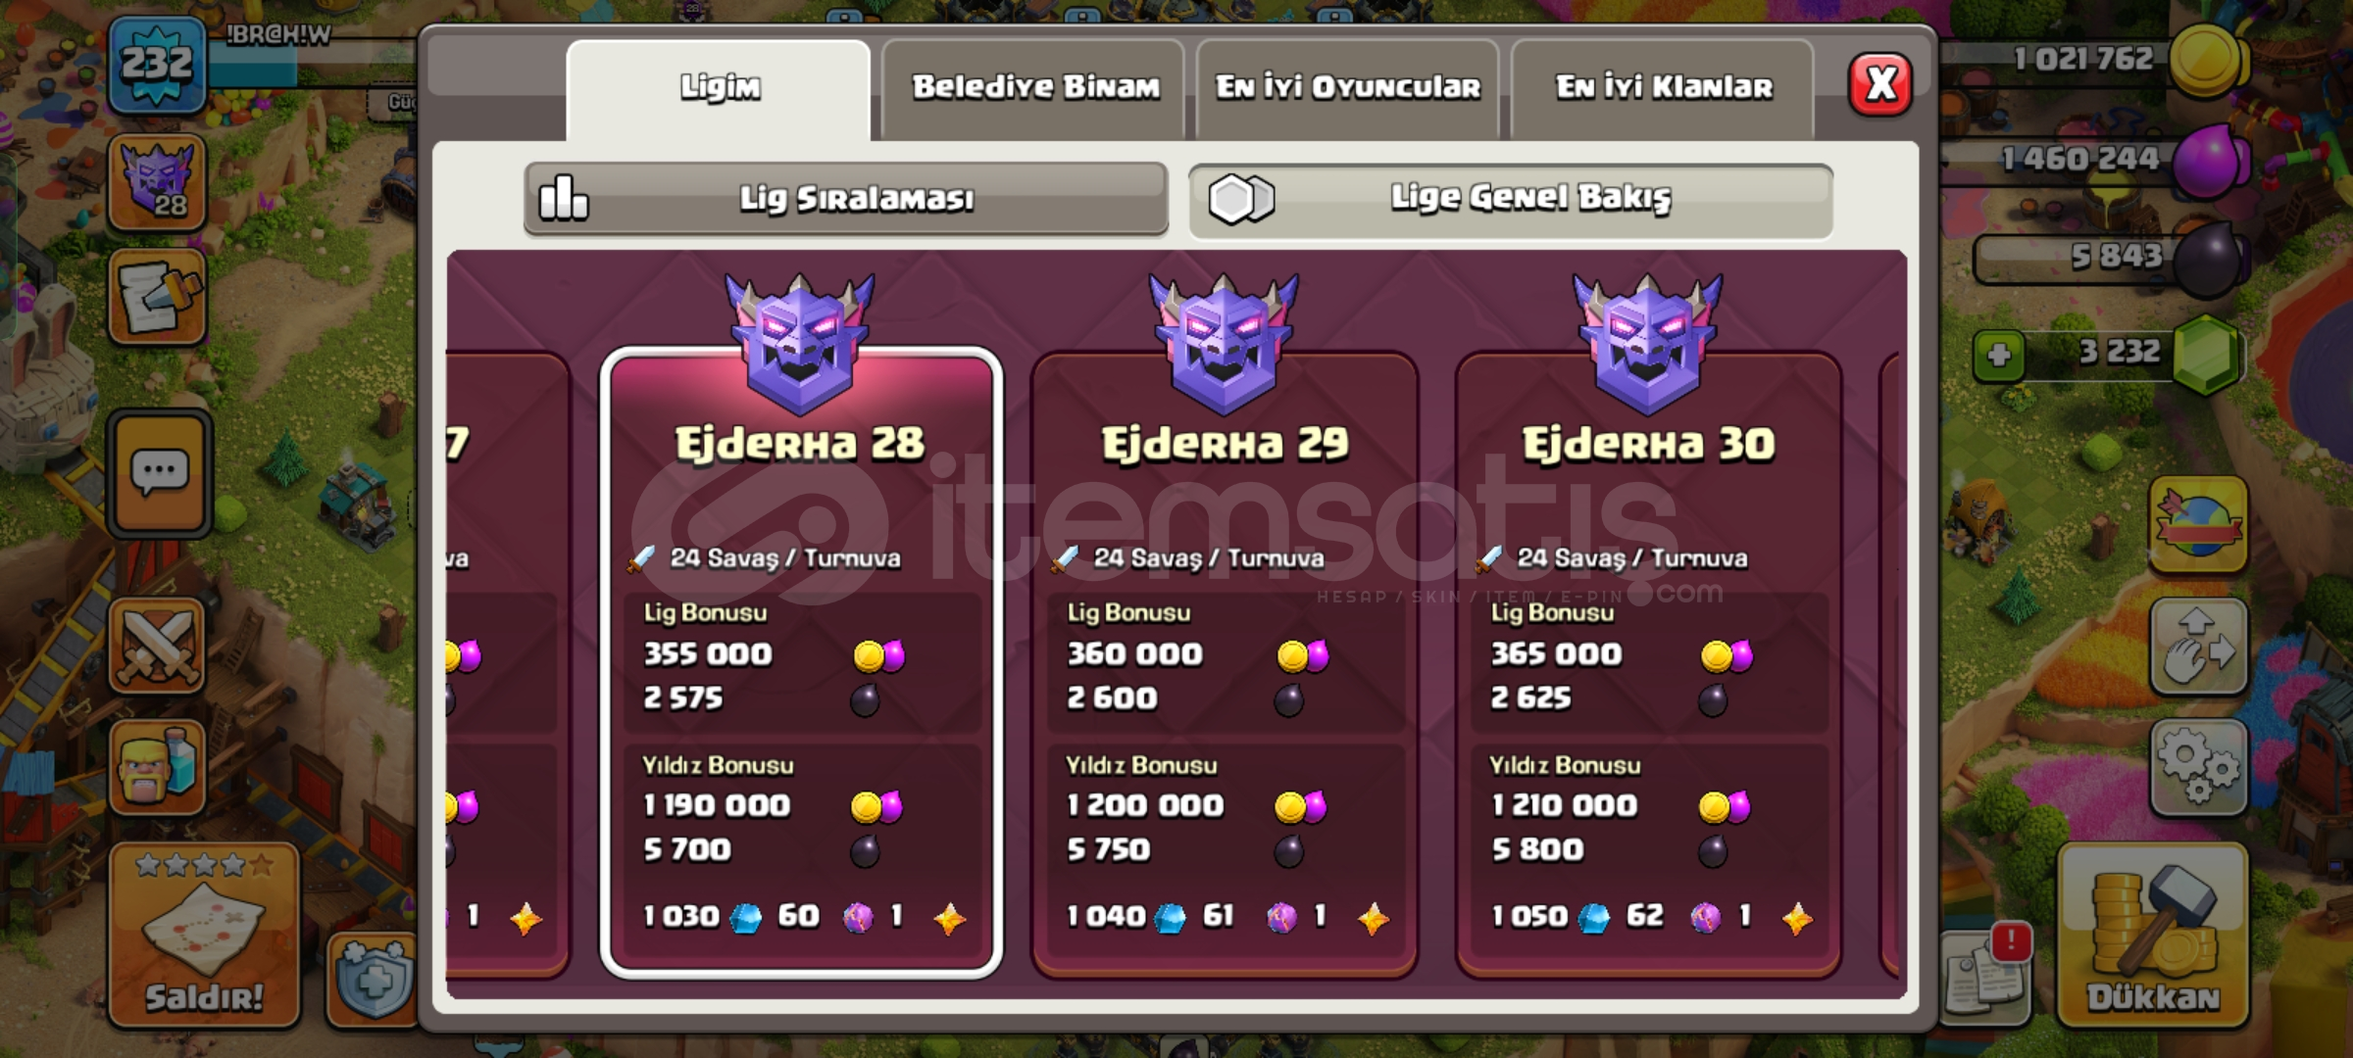The width and height of the screenshot is (2353, 1058).
Task: Open the Belediye Binam tab
Action: coord(1033,88)
